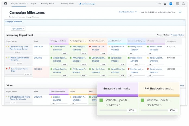The height and width of the screenshot is (126, 189).
Task: Click the 93.18% project progress bar
Action: point(18,75)
